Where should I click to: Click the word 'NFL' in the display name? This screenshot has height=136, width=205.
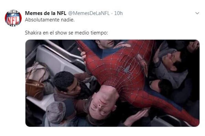[x=61, y=13]
